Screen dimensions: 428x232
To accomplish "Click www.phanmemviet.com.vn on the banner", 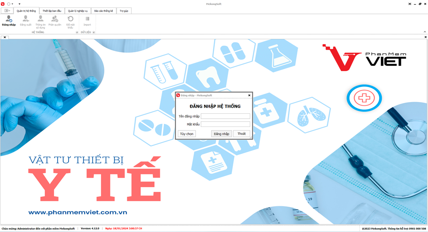I will tap(78, 212).
